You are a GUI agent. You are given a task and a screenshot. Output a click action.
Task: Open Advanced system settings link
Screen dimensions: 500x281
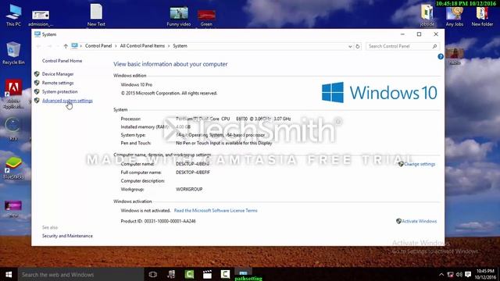67,101
